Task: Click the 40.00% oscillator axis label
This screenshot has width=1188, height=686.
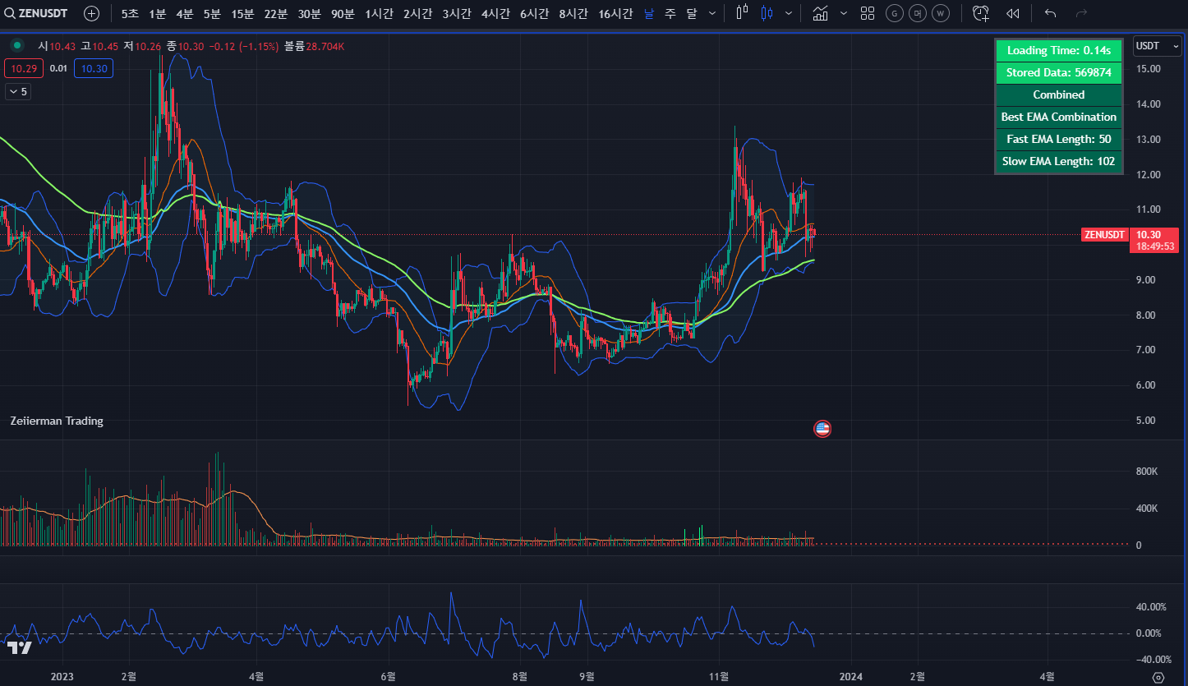Action: (1150, 607)
